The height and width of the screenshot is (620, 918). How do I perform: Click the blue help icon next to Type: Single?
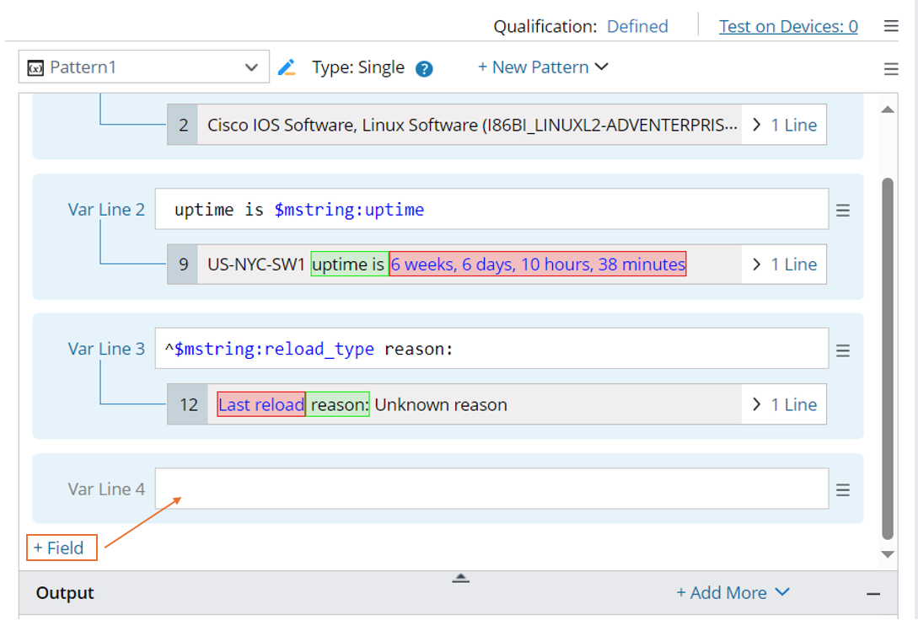pos(424,68)
